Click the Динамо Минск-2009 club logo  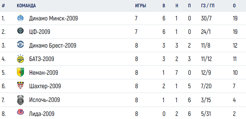[x=20, y=17]
